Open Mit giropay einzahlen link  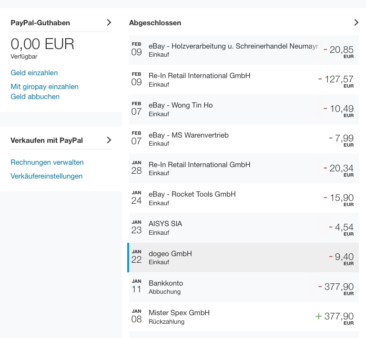[x=44, y=87]
